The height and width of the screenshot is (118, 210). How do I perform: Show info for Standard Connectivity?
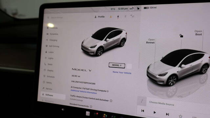point(91,107)
